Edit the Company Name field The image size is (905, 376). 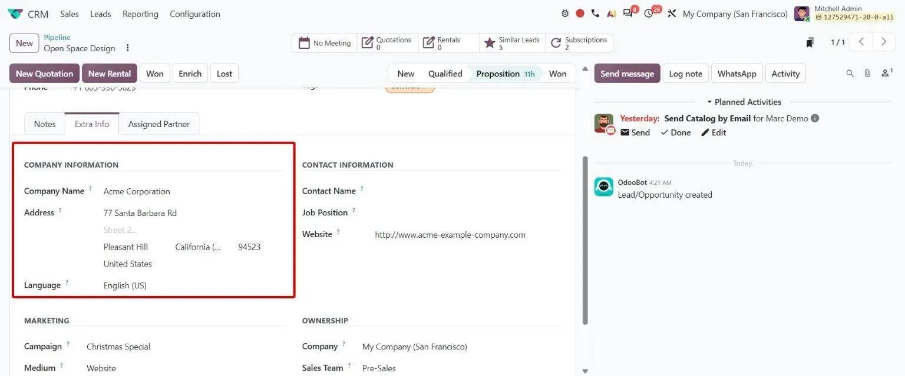(x=193, y=191)
